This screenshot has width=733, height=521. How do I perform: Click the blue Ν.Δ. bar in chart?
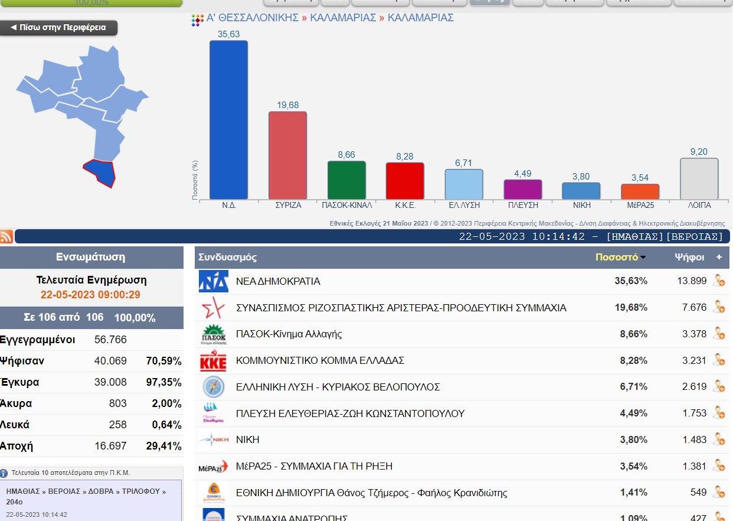click(228, 119)
